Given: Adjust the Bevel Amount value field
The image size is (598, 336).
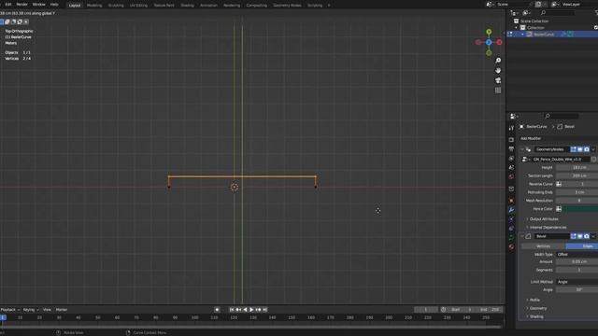Looking at the screenshot, I should point(577,261).
